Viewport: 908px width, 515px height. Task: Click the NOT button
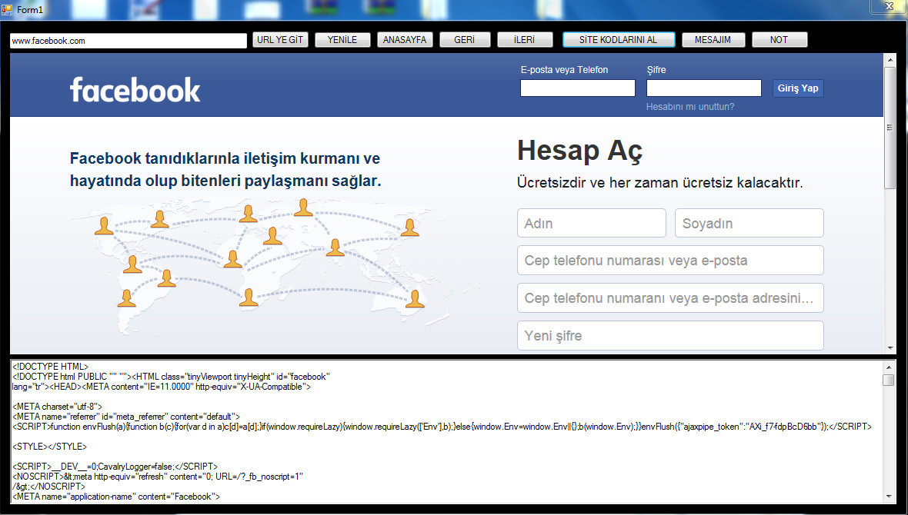point(779,40)
